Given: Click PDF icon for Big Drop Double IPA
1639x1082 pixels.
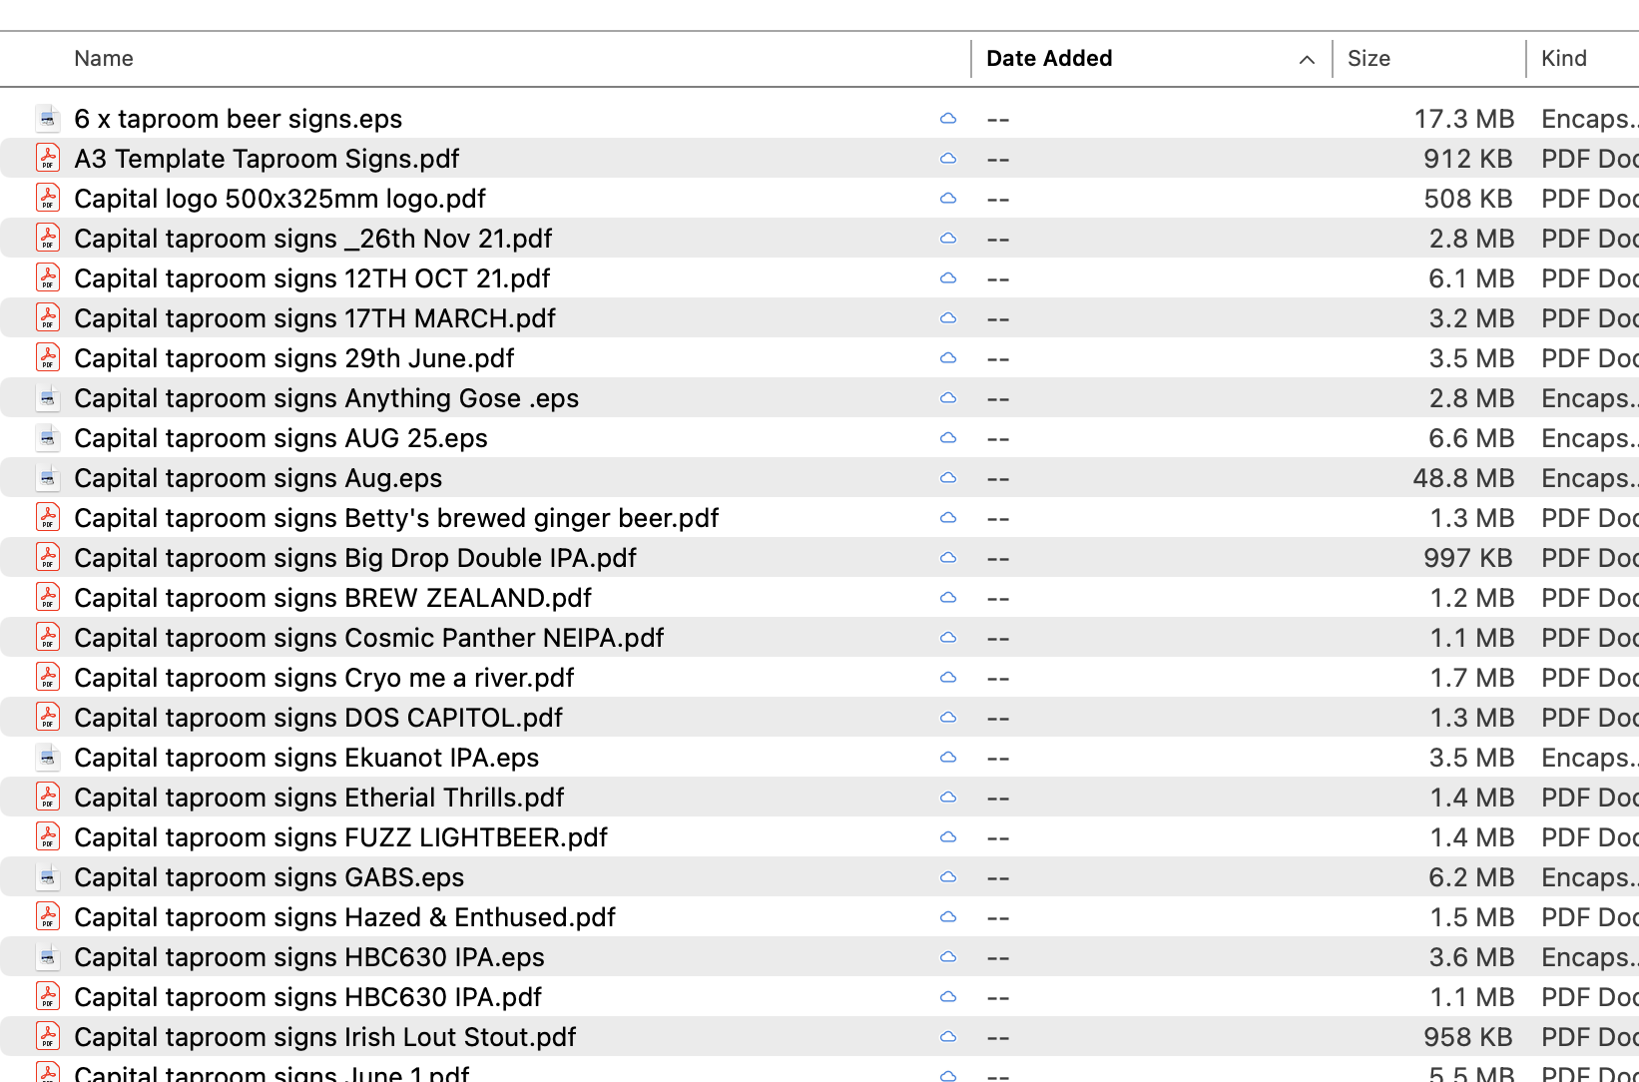Looking at the screenshot, I should coord(48,558).
